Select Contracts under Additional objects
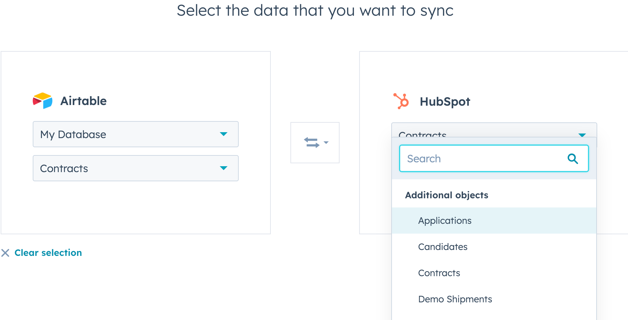628x320 pixels. coord(439,273)
